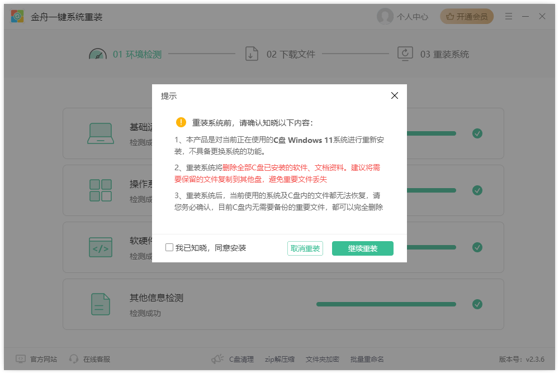The height and width of the screenshot is (374, 559).
Task: Click the 03 重装系统 restore icon
Action: (x=405, y=54)
